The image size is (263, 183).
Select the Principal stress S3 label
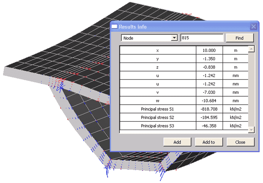coord(157,126)
